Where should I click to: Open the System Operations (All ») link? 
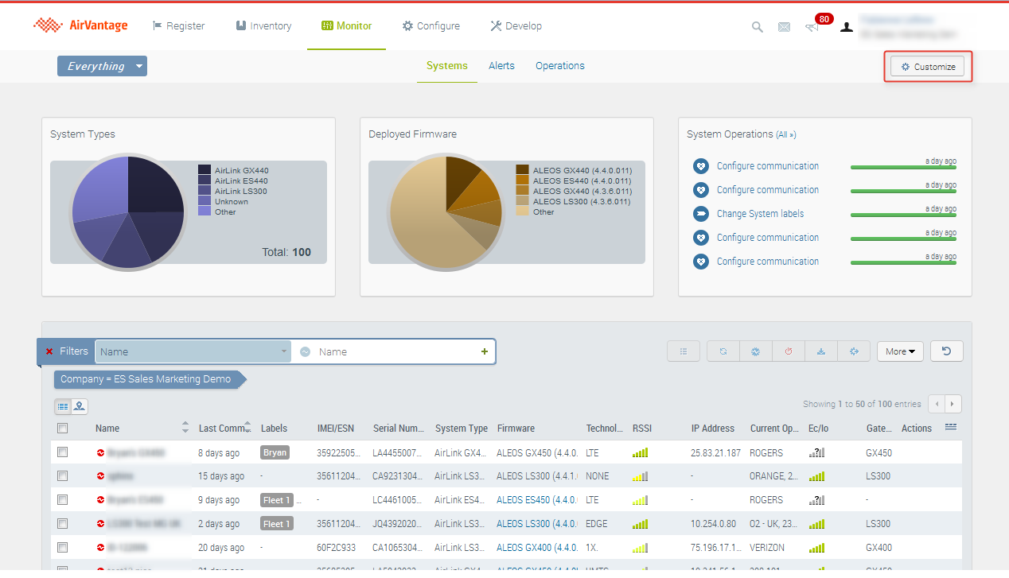point(786,135)
